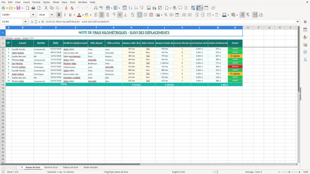Toggle Italic formatting
The width and height of the screenshot is (310, 174).
65,15
